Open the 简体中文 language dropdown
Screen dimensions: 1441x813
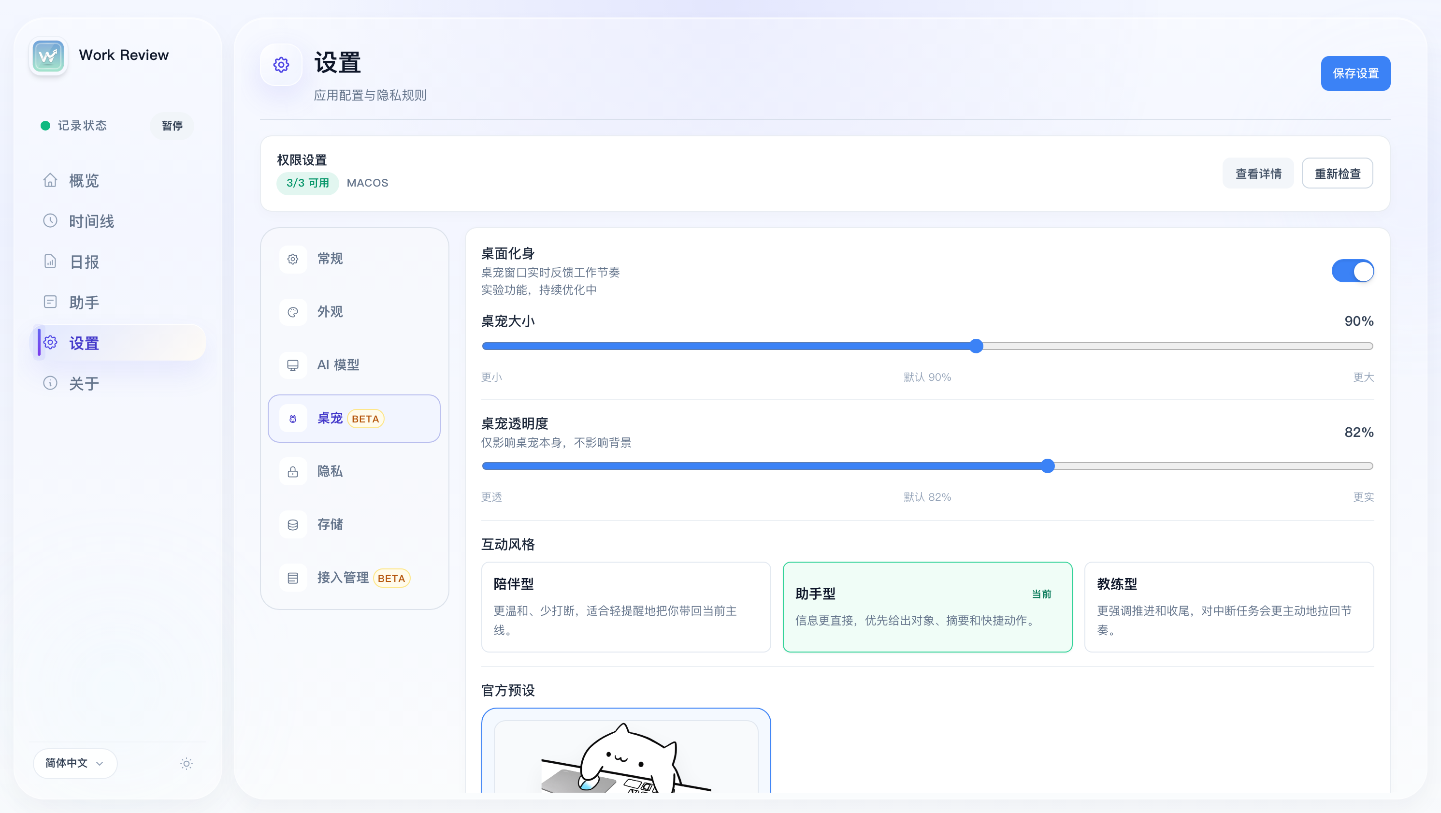point(75,763)
